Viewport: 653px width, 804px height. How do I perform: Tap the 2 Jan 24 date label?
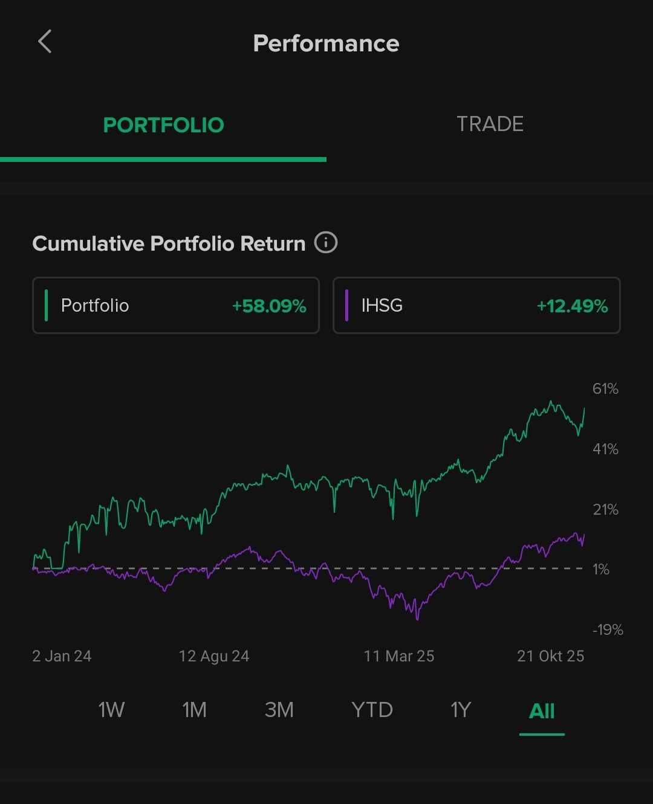click(62, 656)
